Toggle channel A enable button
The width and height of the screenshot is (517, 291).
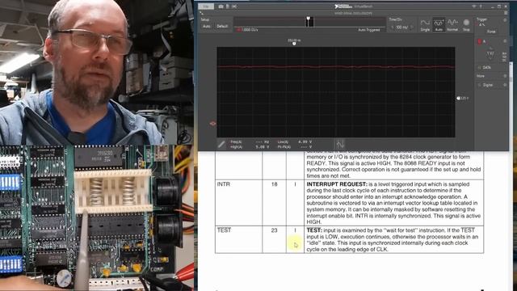(480, 41)
